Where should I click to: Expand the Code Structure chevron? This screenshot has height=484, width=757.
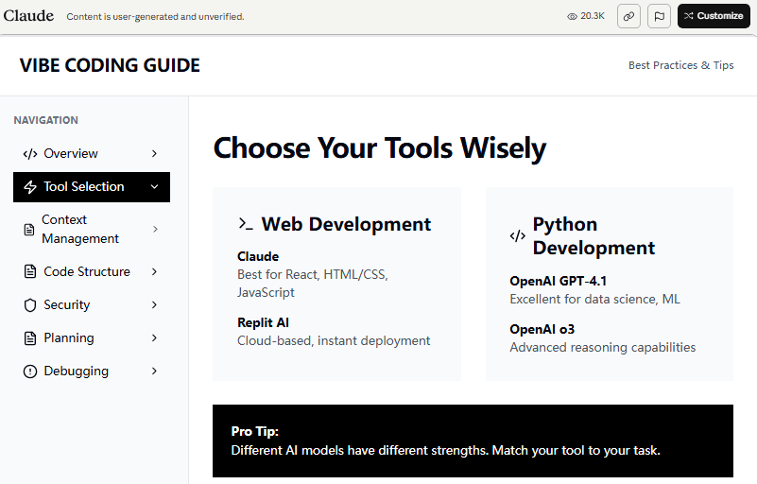pos(154,271)
